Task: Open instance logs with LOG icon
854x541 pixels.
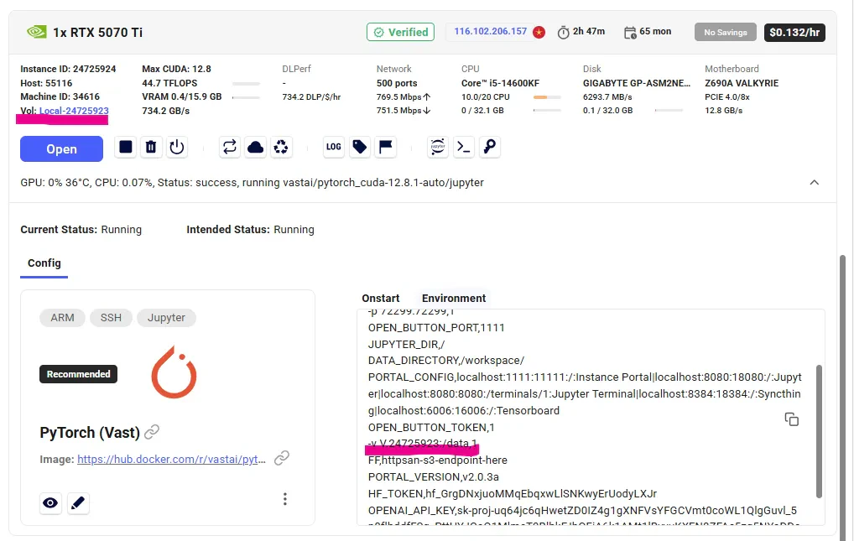Action: click(x=333, y=147)
